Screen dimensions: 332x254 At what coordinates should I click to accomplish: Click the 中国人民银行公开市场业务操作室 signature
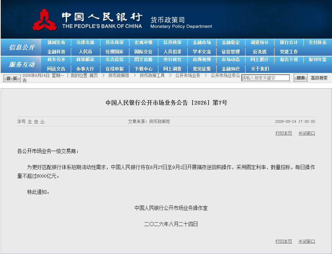(x=171, y=208)
